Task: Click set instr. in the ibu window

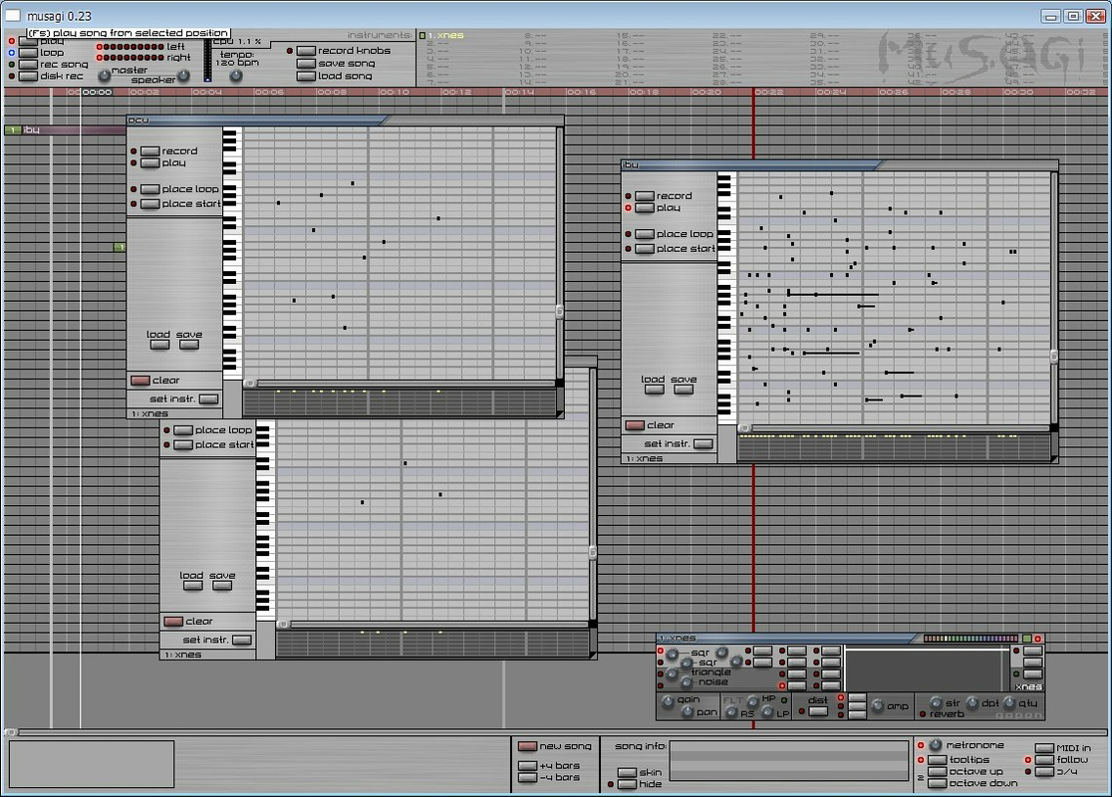Action: tap(702, 444)
